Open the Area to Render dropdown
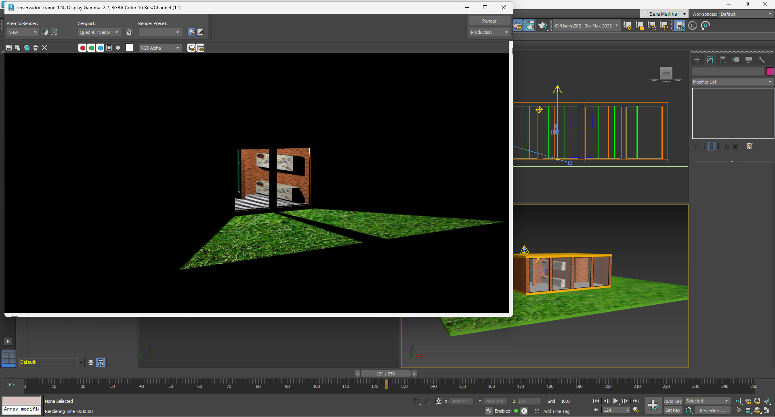The height and width of the screenshot is (417, 775). (23, 32)
